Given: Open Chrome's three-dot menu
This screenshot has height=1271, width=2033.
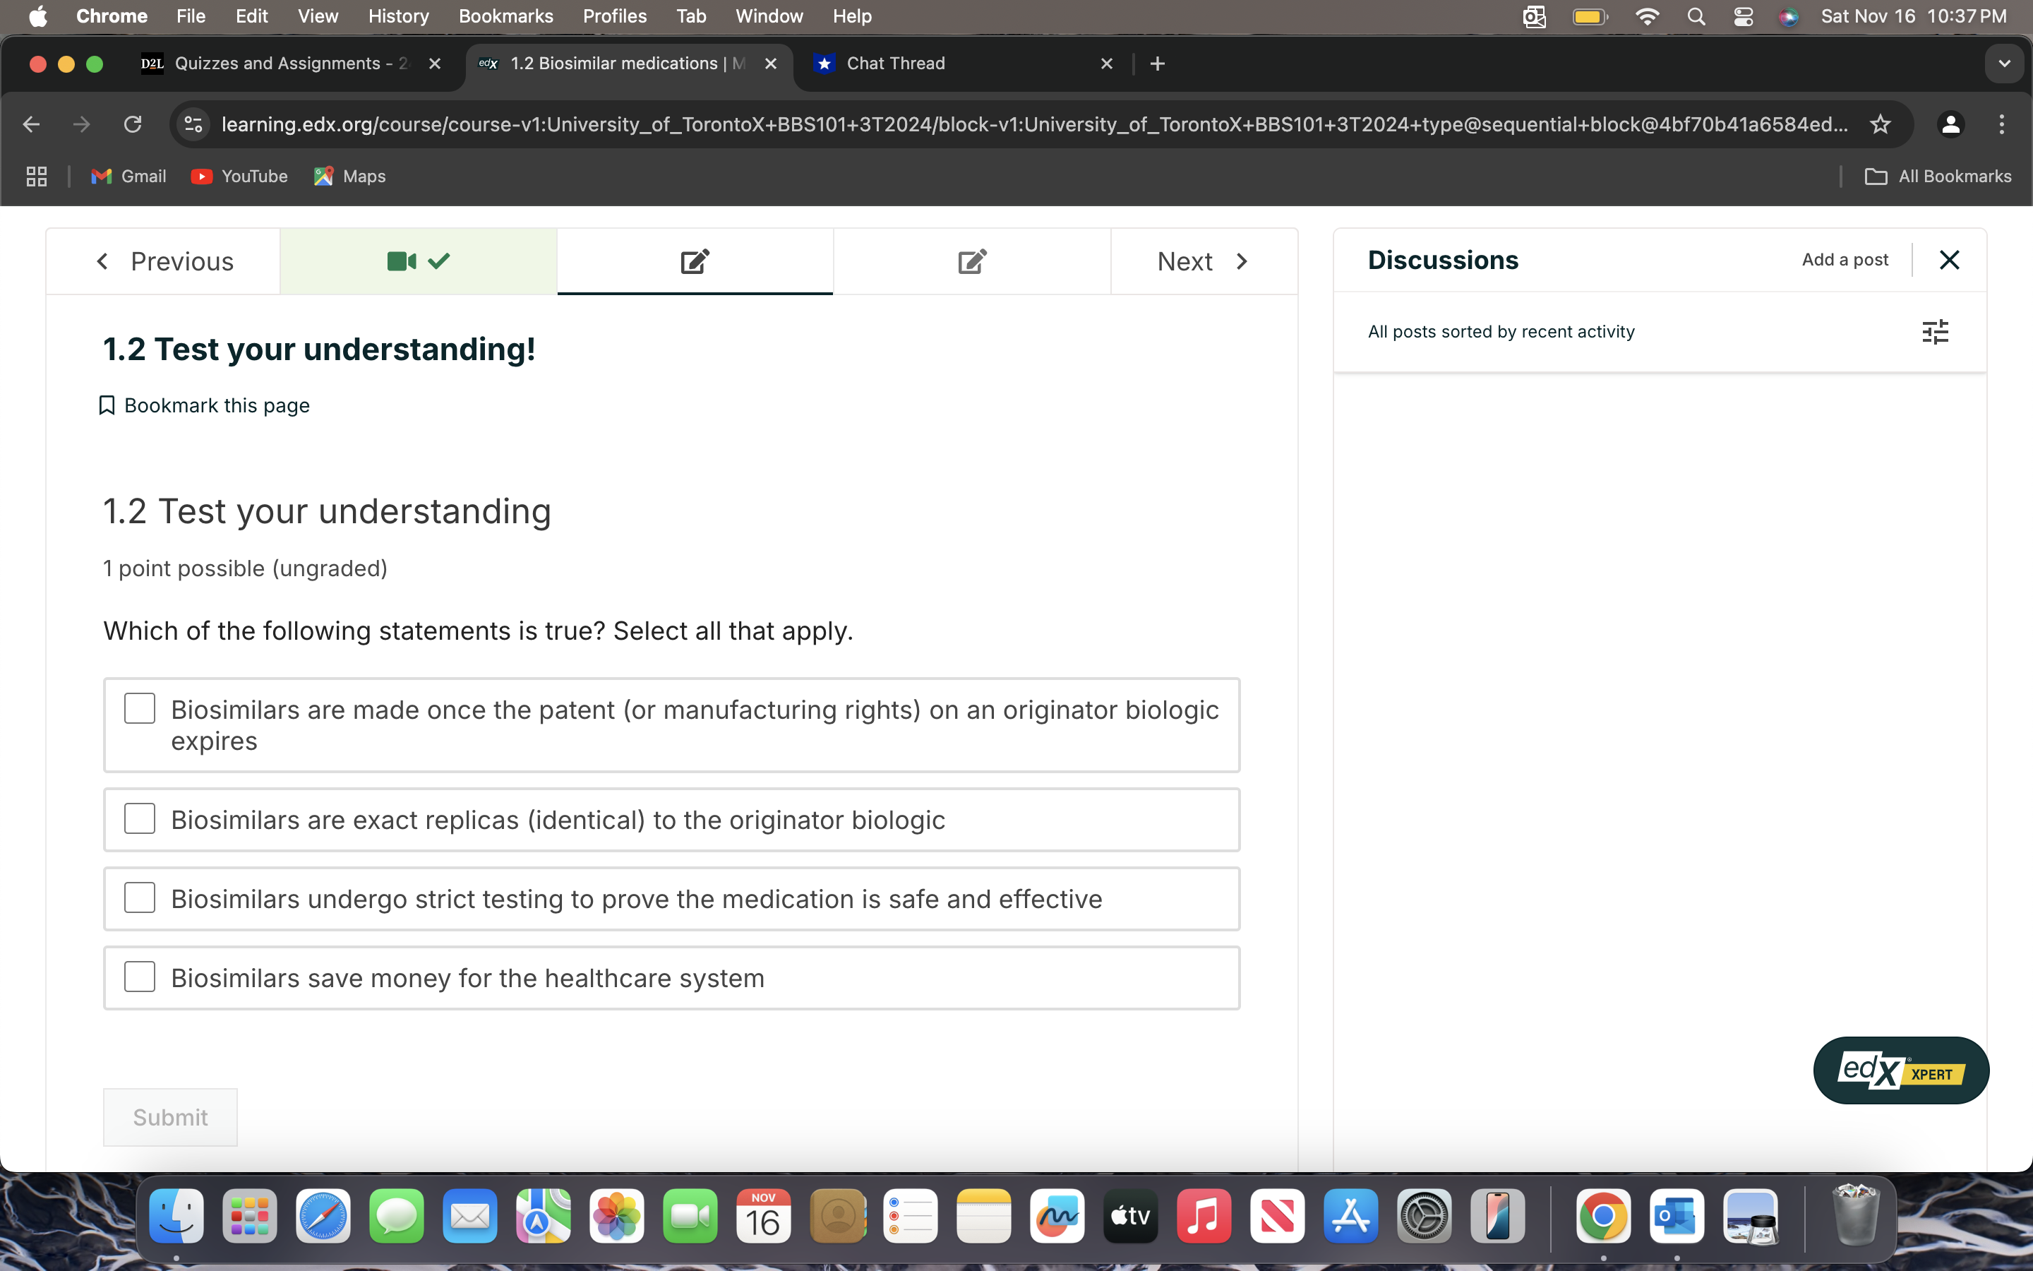Looking at the screenshot, I should [2002, 124].
